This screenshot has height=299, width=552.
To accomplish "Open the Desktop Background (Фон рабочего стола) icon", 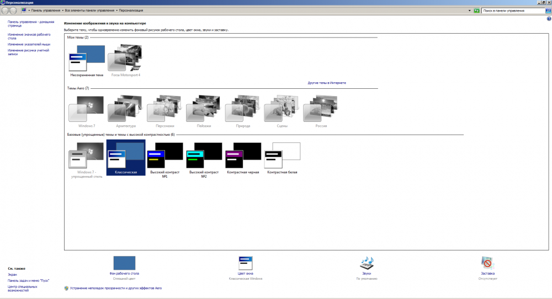I will [124, 263].
